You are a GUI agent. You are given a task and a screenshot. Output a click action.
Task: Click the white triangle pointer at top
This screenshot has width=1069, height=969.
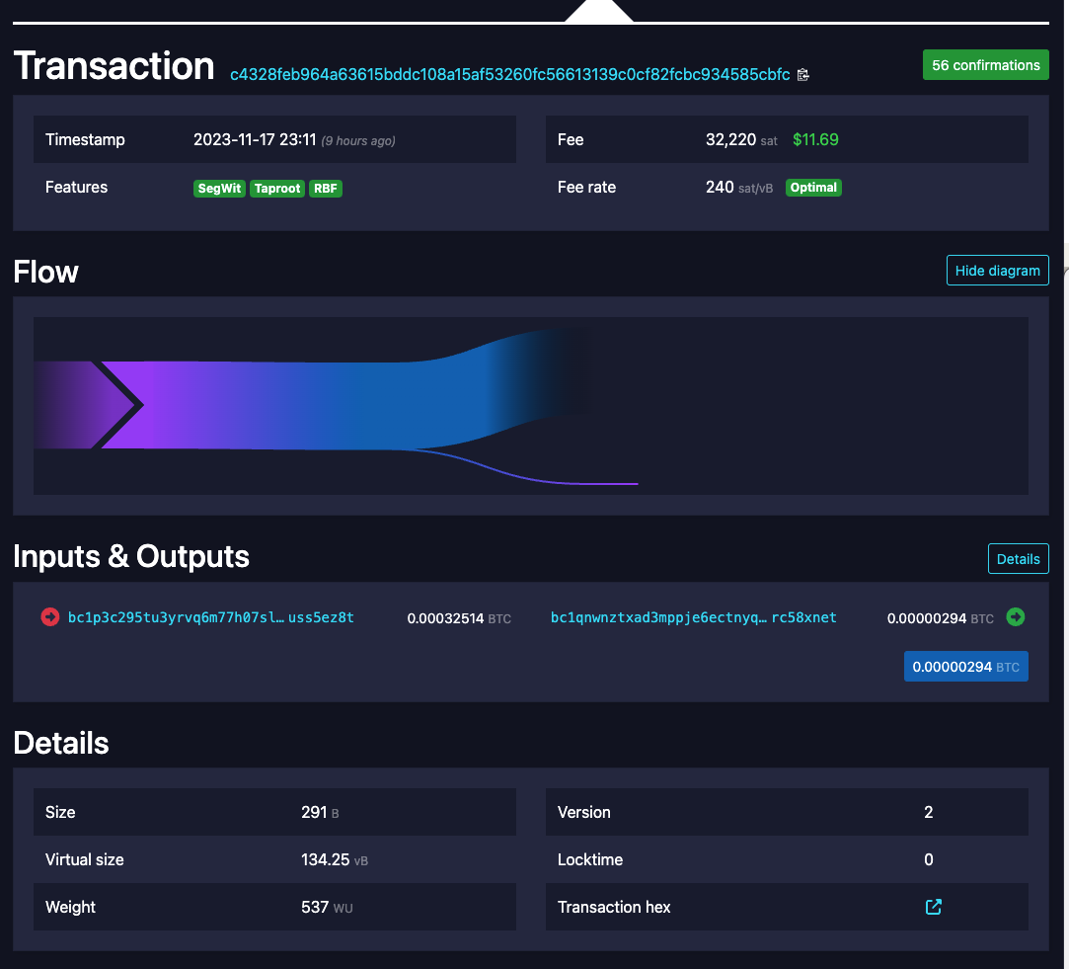click(598, 10)
